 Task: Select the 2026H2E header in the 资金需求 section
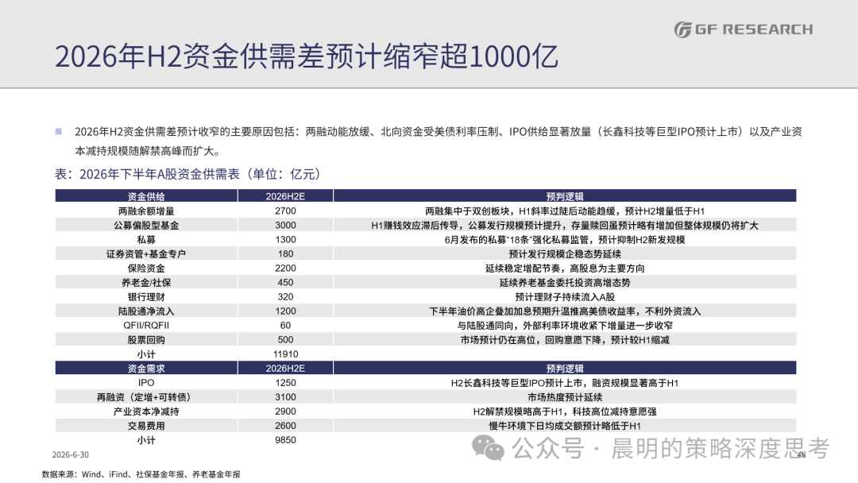pos(285,368)
